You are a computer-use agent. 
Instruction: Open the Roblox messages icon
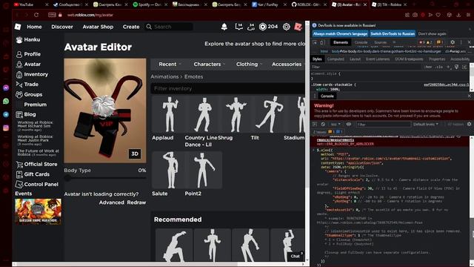coord(238,27)
